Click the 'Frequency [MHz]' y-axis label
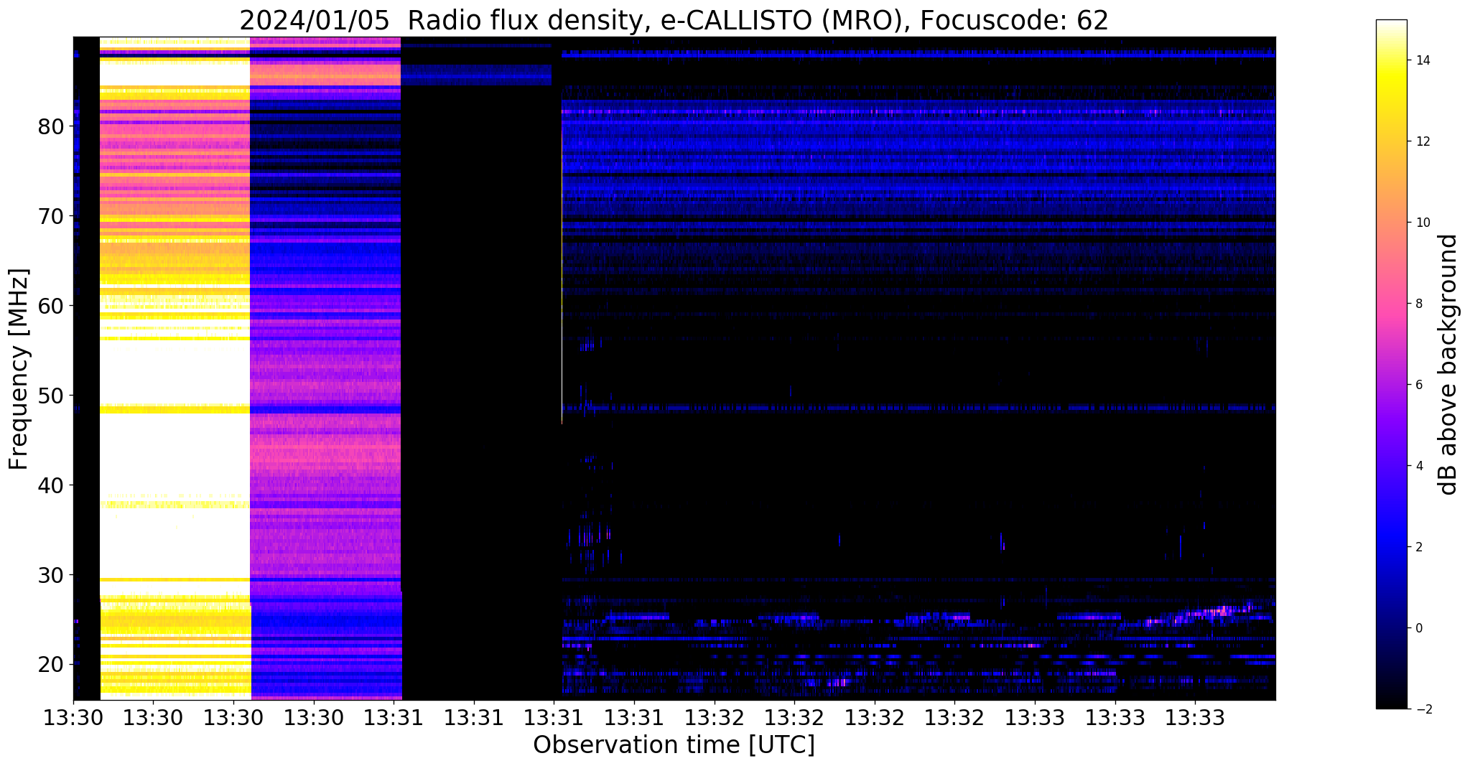The image size is (1470, 766). [x=19, y=369]
